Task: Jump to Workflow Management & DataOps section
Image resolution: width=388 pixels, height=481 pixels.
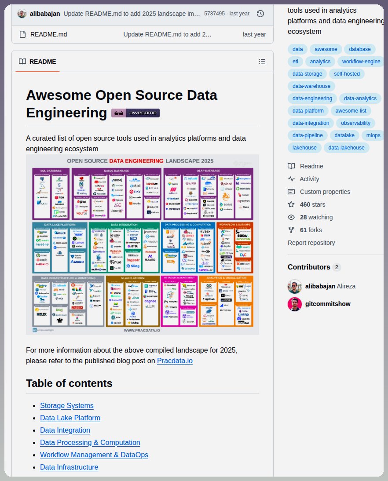Action: click(x=94, y=455)
